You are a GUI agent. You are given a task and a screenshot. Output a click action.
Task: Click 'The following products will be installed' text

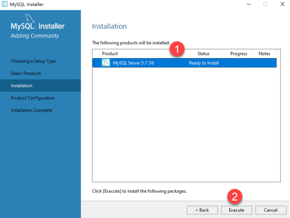tap(131, 43)
